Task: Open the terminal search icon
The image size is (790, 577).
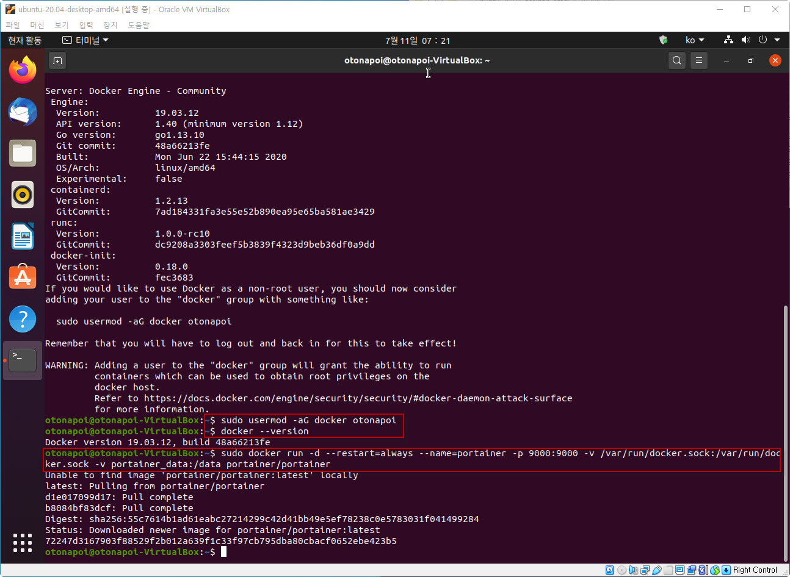Action: pyautogui.click(x=676, y=60)
